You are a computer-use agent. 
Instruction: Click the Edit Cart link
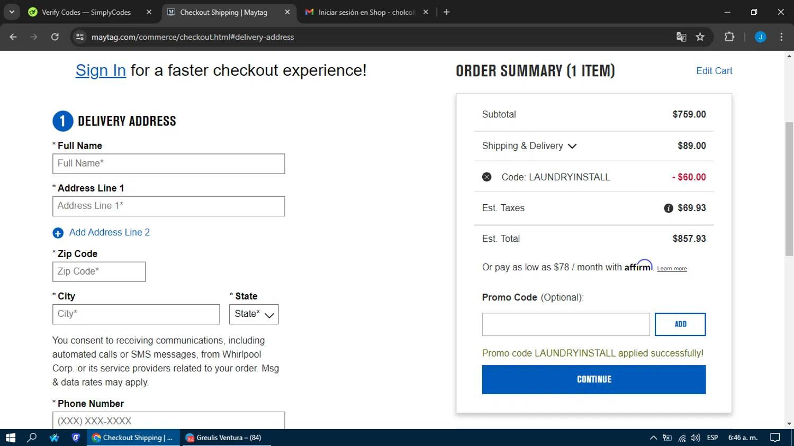pos(714,71)
